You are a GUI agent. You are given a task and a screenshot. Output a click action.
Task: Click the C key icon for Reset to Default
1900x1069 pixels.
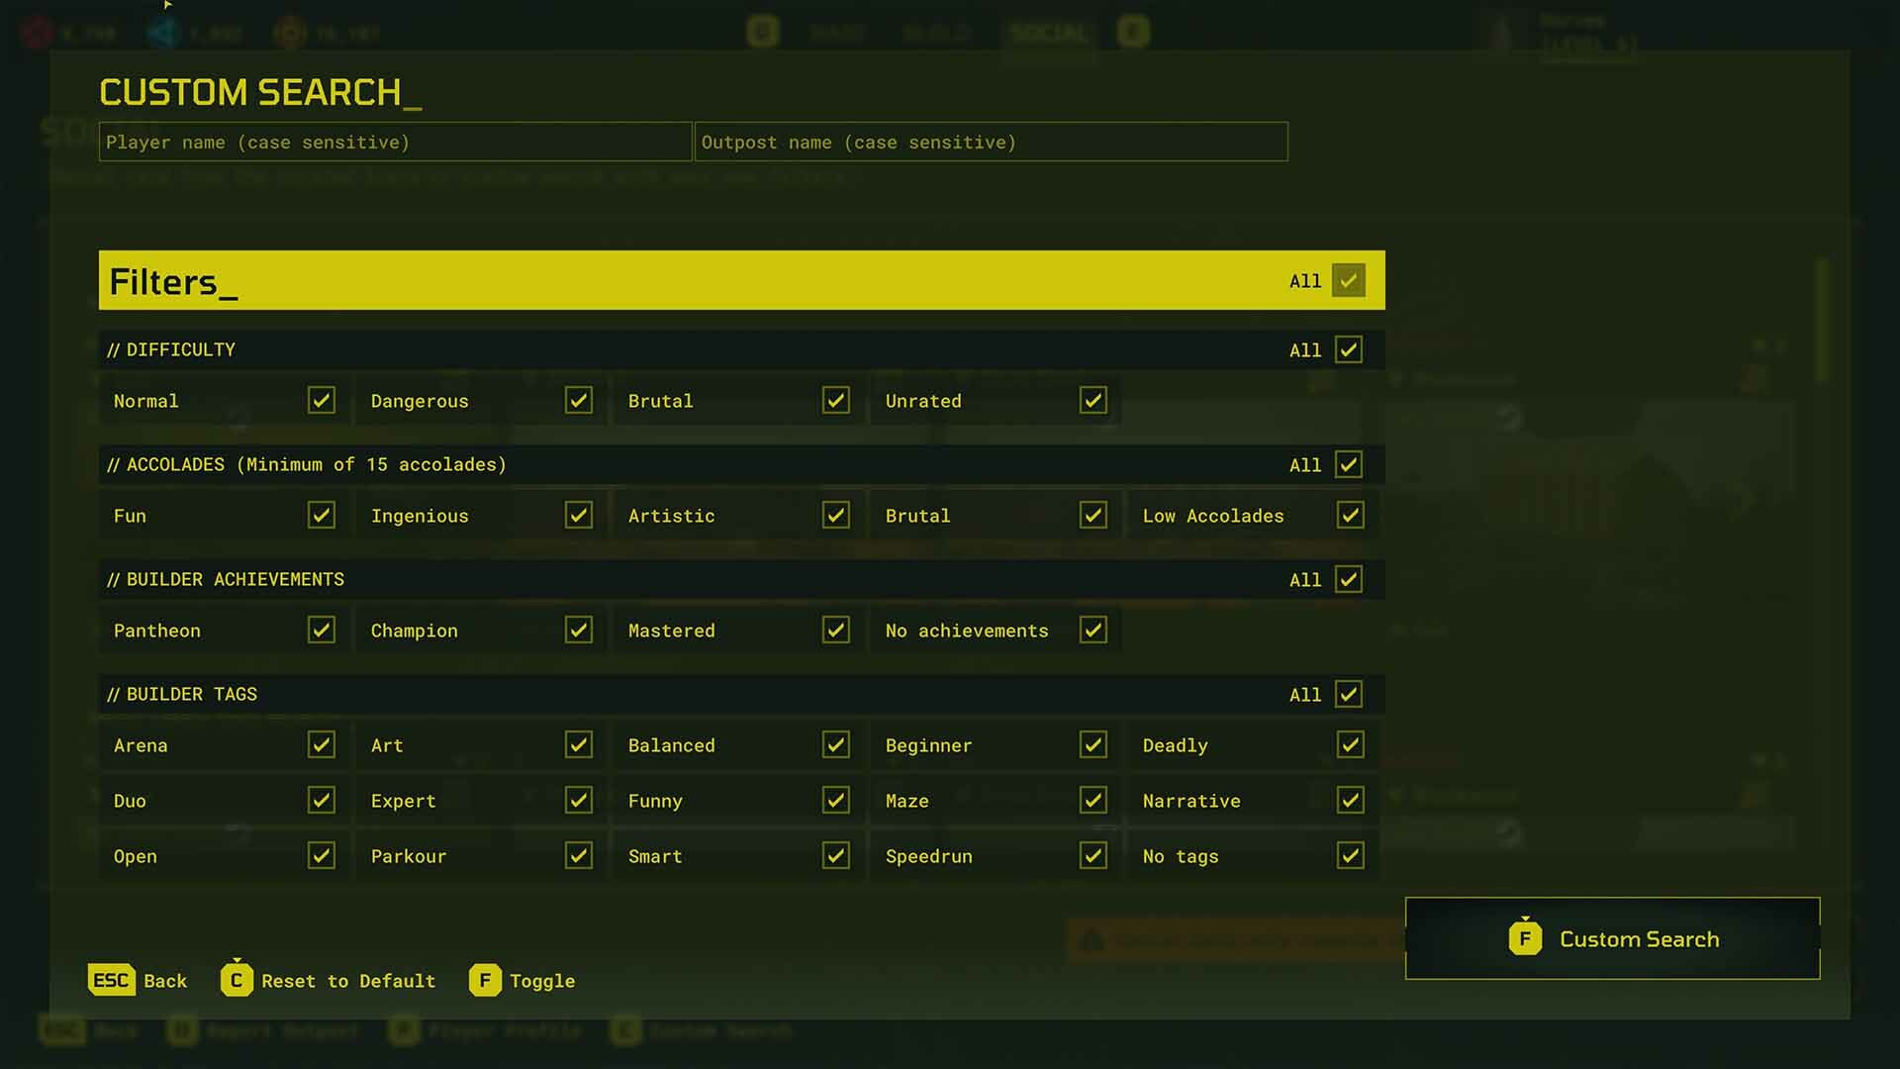[236, 980]
